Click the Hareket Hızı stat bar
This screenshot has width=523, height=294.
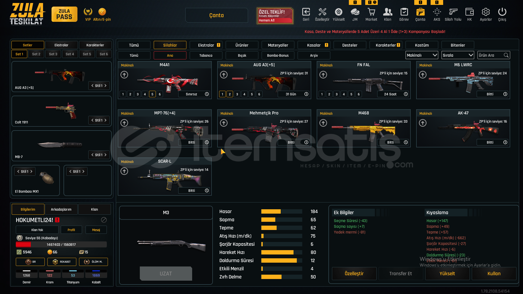pos(282,253)
